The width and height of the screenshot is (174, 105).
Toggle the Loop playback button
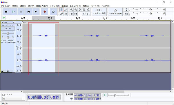pos(53,12)
